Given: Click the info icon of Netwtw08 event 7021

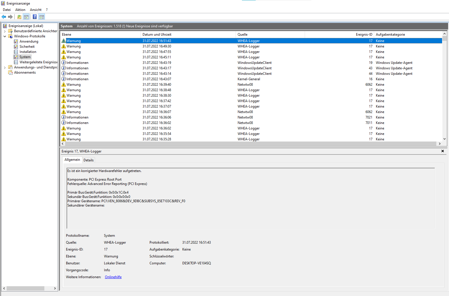Looking at the screenshot, I should (x=64, y=117).
